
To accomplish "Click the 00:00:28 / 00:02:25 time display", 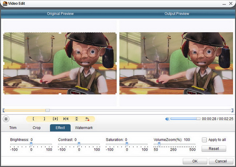I will coord(217,119).
